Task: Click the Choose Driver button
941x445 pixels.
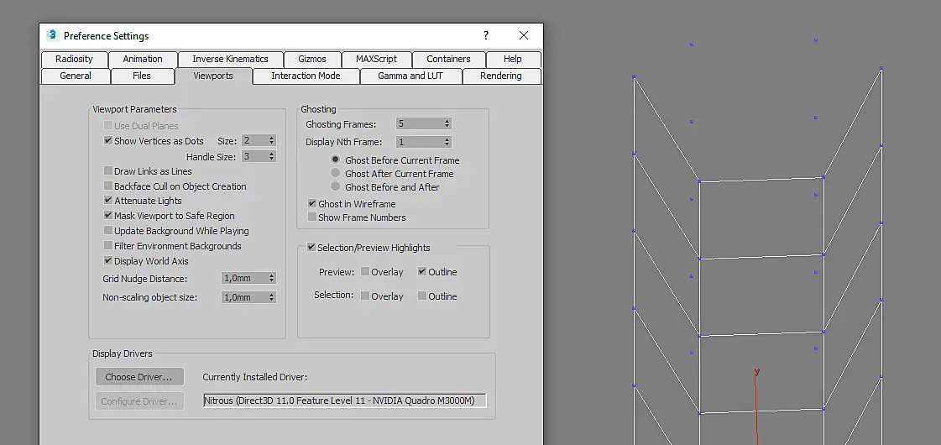Action: click(139, 377)
